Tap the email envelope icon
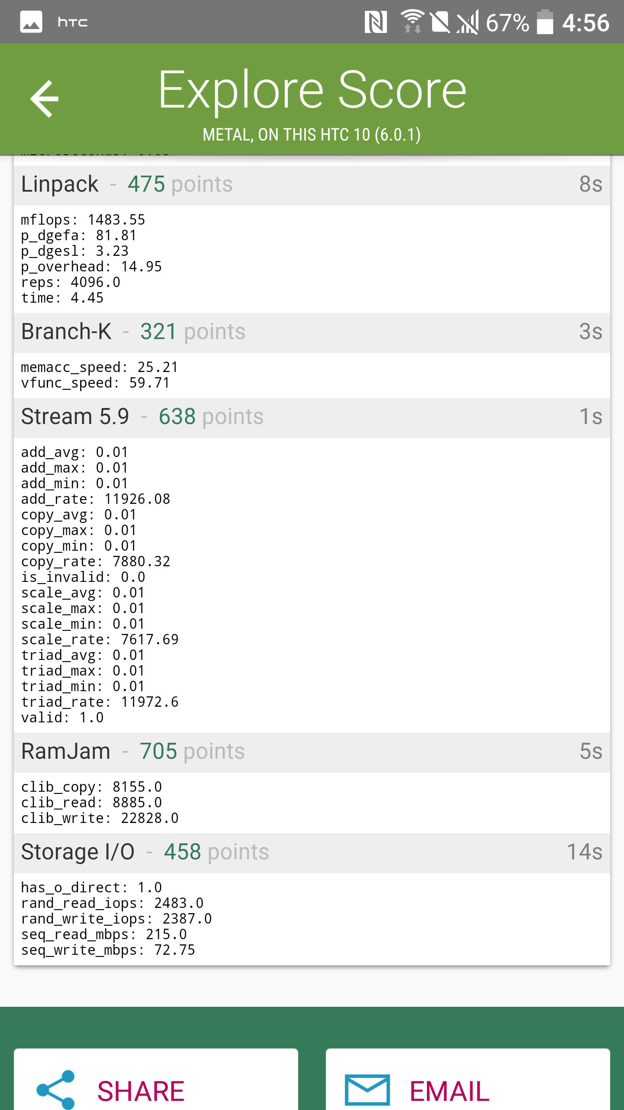The image size is (624, 1110). [367, 1090]
